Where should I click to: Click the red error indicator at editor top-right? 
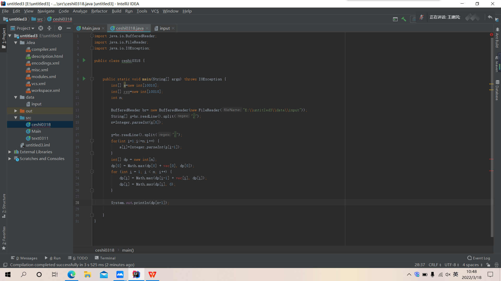coord(491,35)
